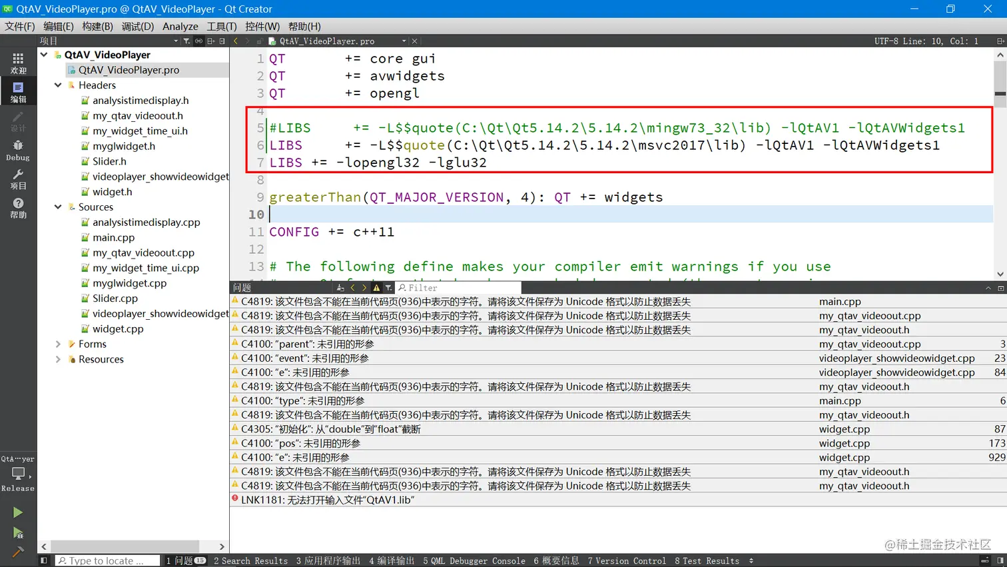
Task: Open the Debug mode
Action: (18, 150)
